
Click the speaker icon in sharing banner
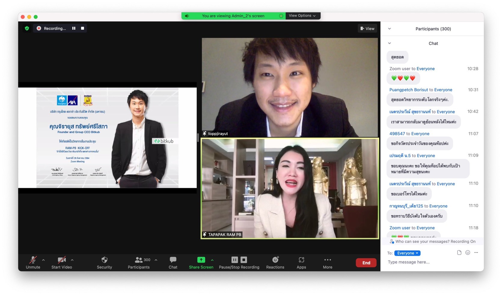click(187, 16)
